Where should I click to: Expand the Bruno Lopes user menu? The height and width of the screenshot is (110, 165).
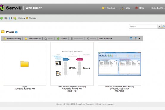point(158,8)
